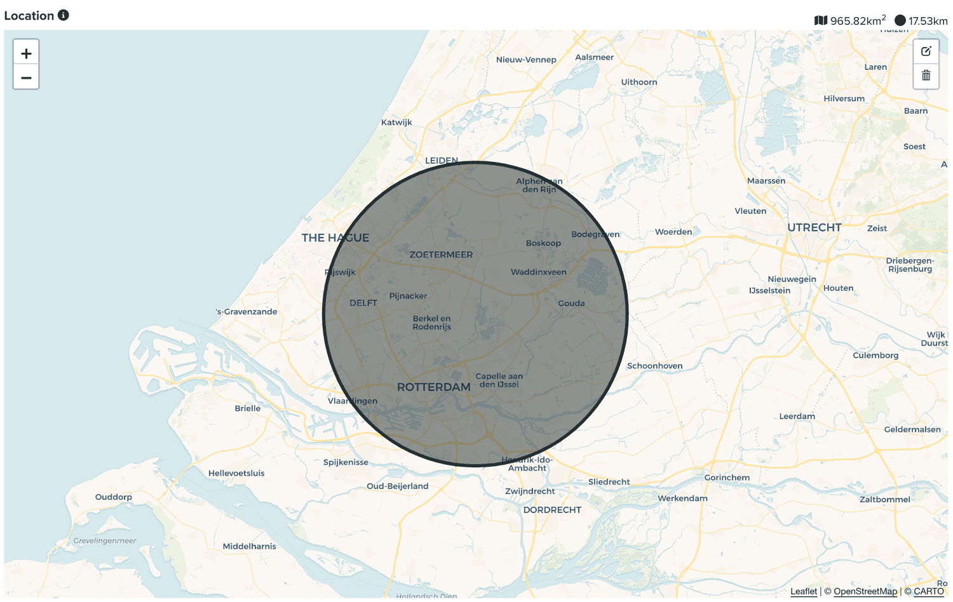The height and width of the screenshot is (602, 953).
Task: Click the 'Oud-Beijerland' map label
Action: pos(397,486)
